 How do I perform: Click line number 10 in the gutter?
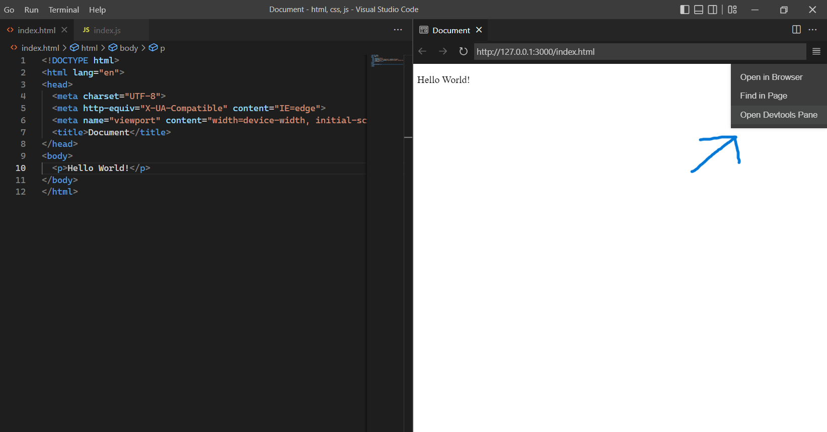coord(21,168)
